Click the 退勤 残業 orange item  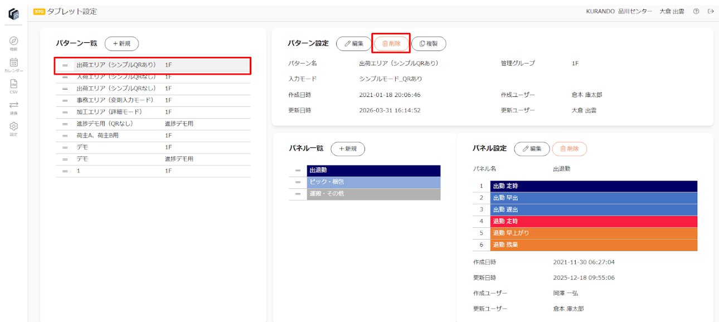click(x=594, y=245)
